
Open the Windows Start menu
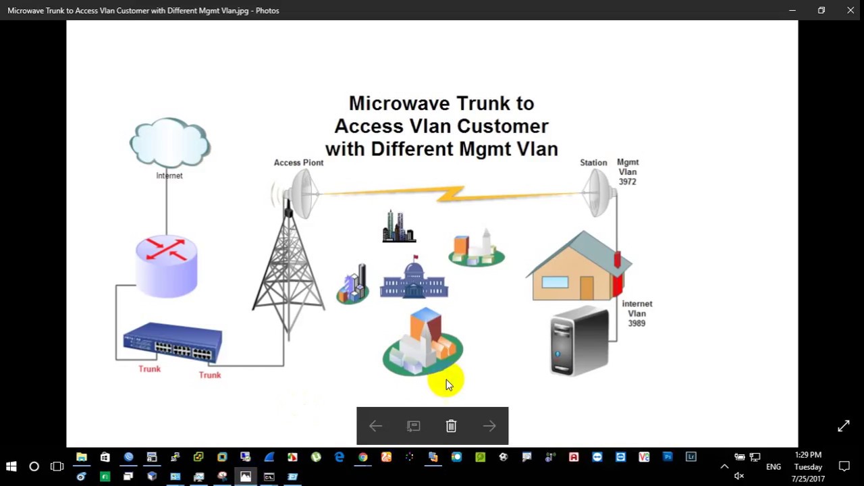pyautogui.click(x=11, y=466)
